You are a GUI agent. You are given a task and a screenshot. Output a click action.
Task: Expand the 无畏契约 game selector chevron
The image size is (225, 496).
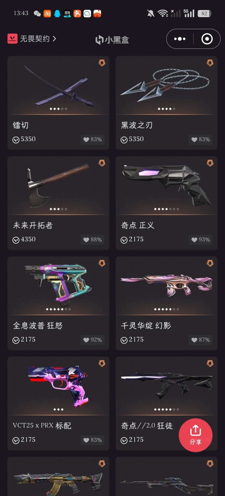pyautogui.click(x=54, y=39)
